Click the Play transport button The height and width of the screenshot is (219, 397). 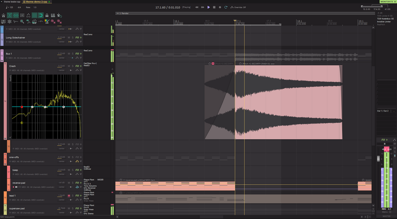209,7
